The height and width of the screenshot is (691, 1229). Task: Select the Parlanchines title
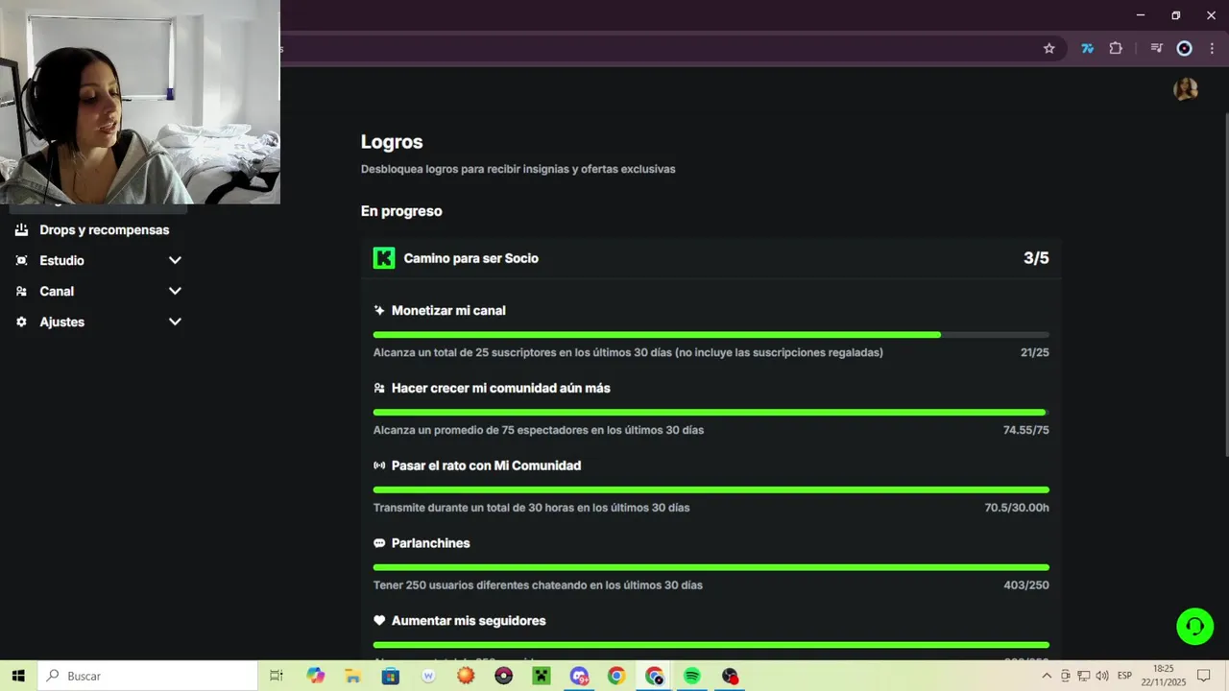click(x=430, y=544)
